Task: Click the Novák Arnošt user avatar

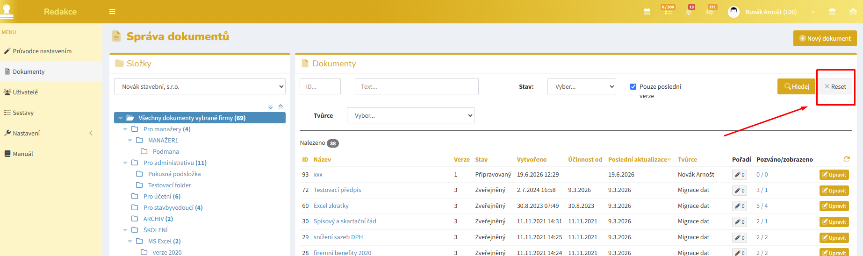Action: 734,12
